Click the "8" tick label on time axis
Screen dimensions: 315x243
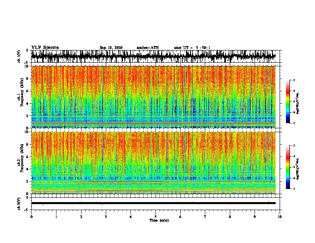230,217
